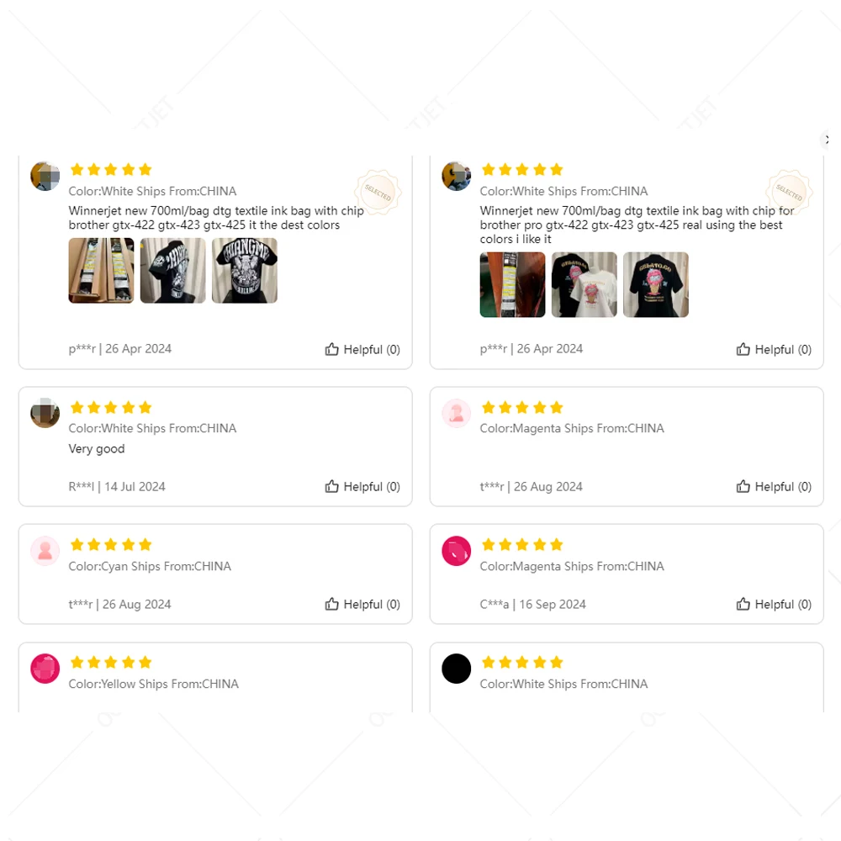Click Helpful thumbs-up on 'i like it' review
841x841 pixels.
click(x=774, y=349)
